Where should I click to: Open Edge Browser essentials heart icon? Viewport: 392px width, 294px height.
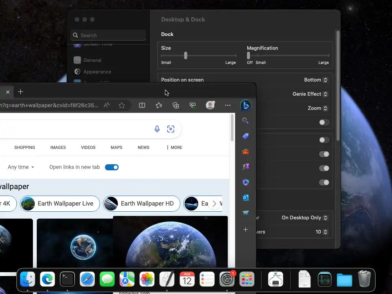193,105
